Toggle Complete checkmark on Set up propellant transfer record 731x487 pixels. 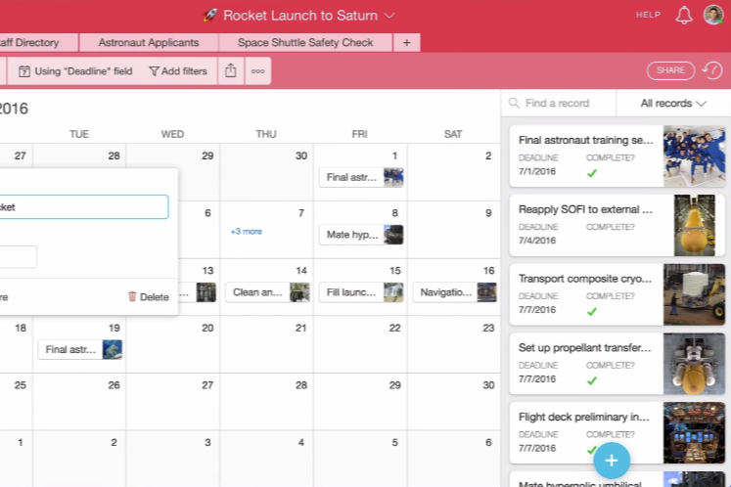click(591, 380)
